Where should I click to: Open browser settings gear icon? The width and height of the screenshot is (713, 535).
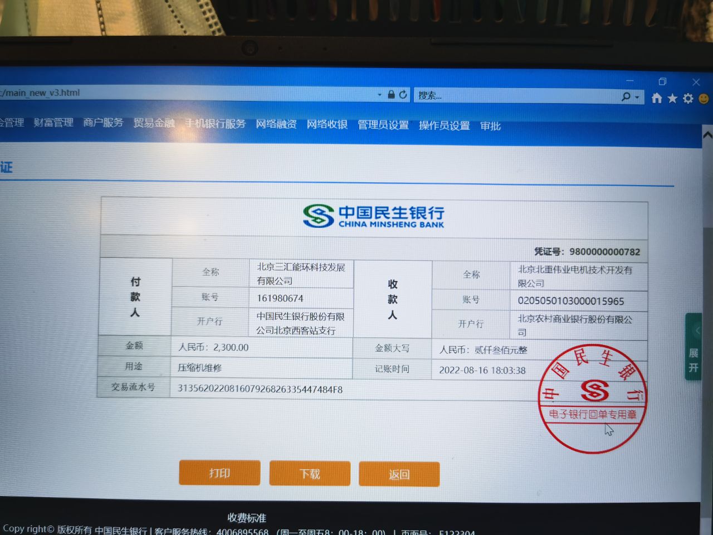pos(688,98)
